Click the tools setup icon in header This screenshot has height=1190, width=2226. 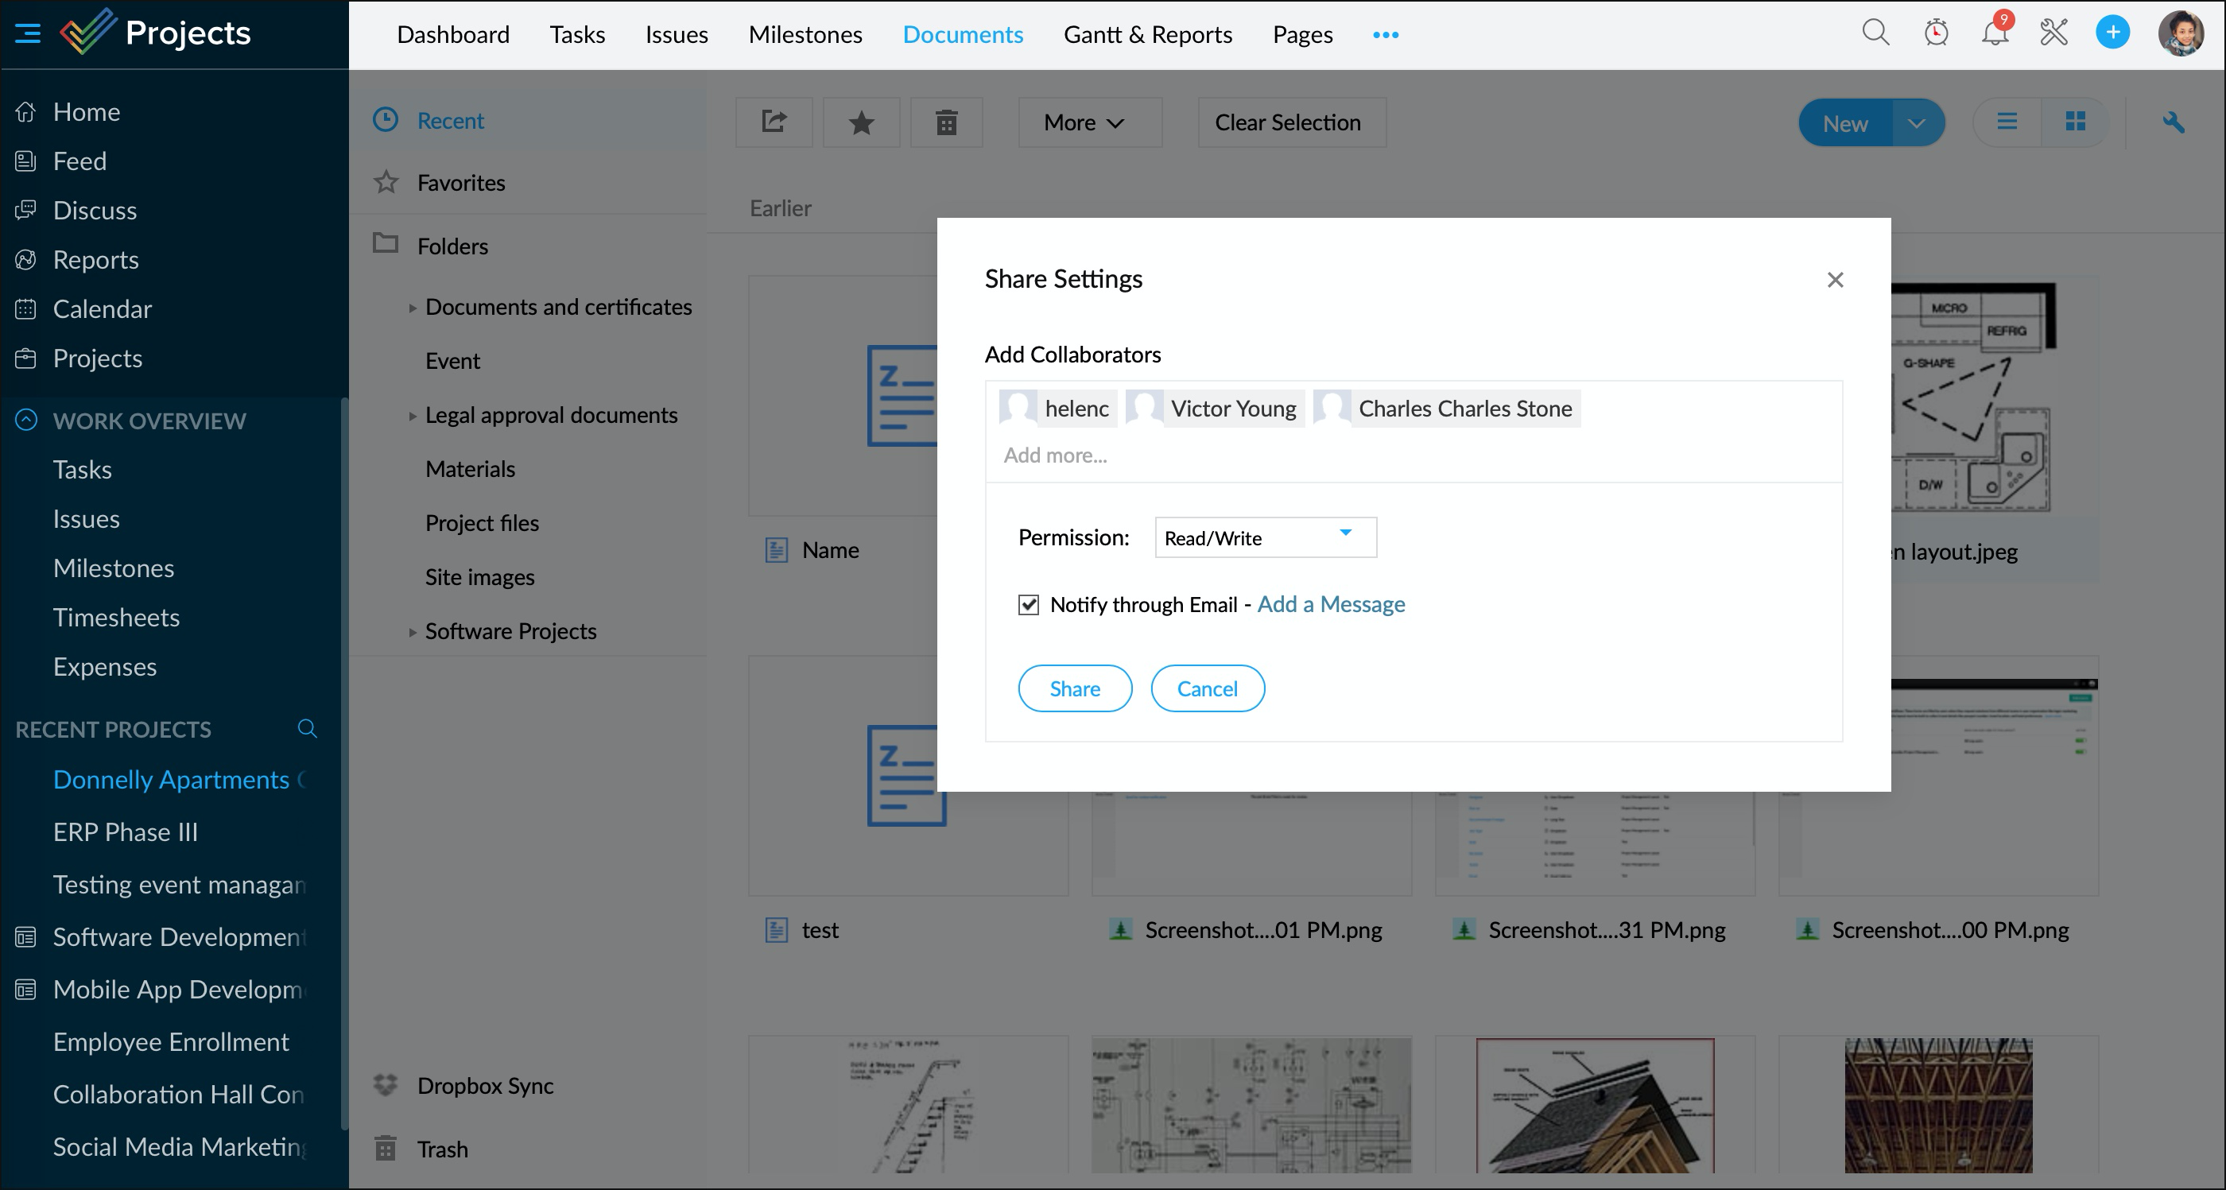[x=2054, y=33]
